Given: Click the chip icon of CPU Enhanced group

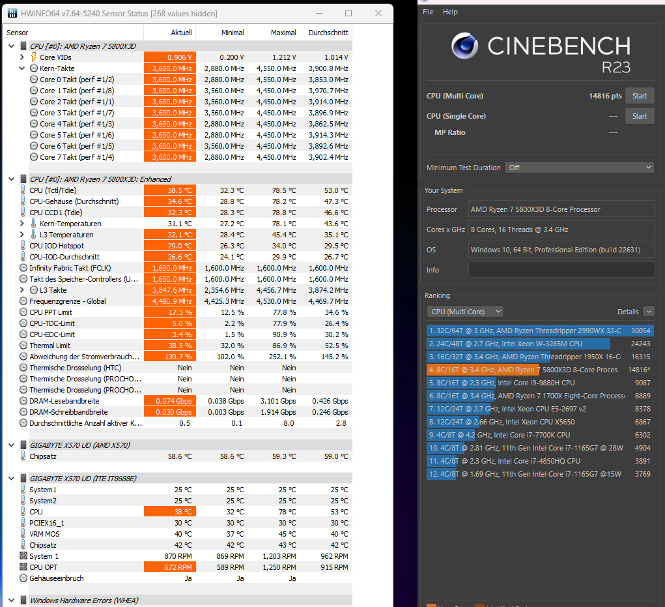Looking at the screenshot, I should pyautogui.click(x=23, y=179).
